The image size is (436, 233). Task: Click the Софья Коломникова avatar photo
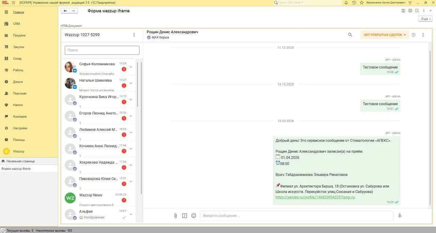(x=70, y=67)
